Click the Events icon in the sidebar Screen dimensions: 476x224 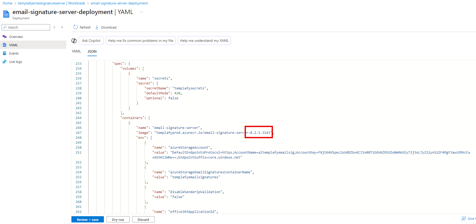[4, 53]
